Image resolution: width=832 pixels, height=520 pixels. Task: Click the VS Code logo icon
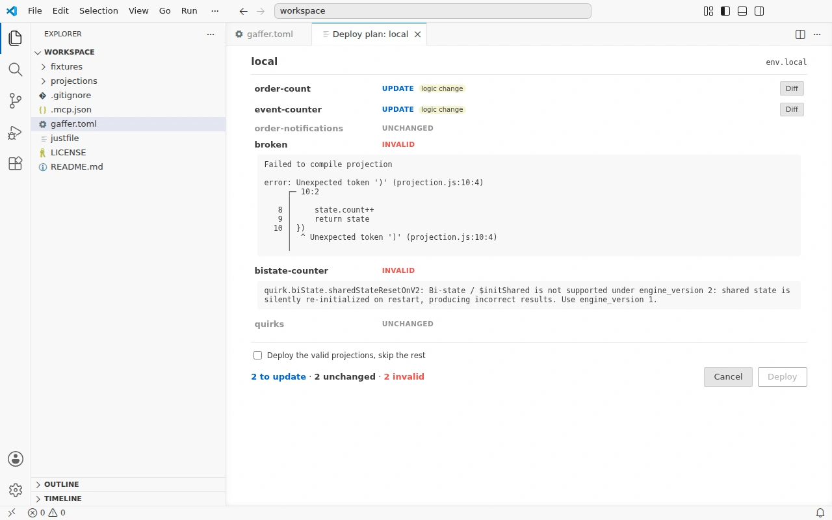pos(12,11)
